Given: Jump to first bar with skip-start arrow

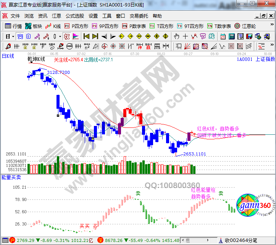Looking at the screenshot, I should pyautogui.click(x=86, y=36).
